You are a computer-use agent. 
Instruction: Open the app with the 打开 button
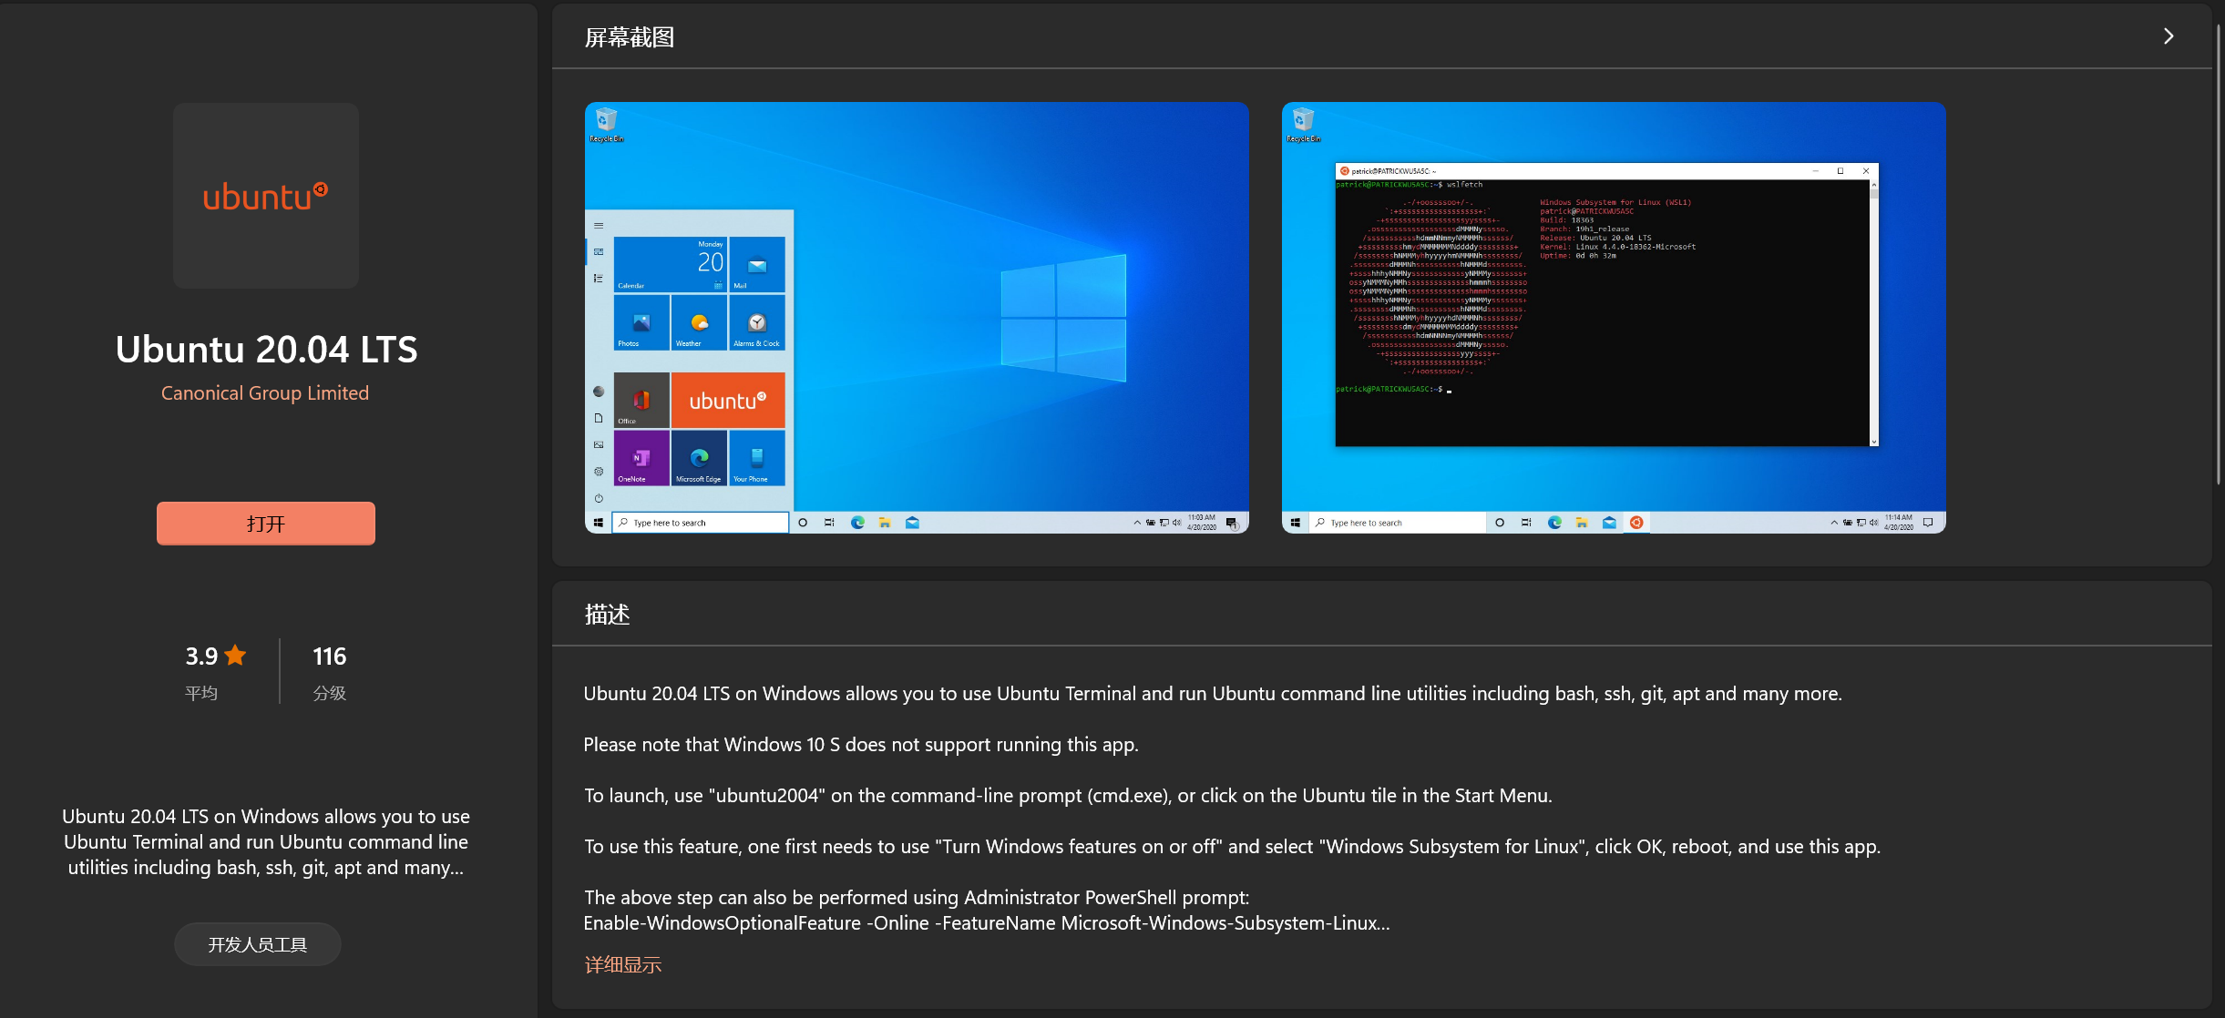point(265,524)
